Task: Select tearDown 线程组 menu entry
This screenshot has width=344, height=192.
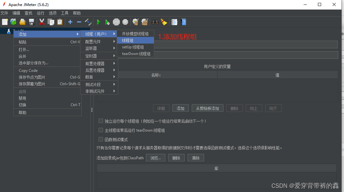Action: coord(135,53)
